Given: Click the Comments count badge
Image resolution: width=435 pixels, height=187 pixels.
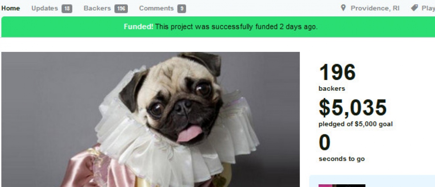Looking at the screenshot, I should coord(182,9).
